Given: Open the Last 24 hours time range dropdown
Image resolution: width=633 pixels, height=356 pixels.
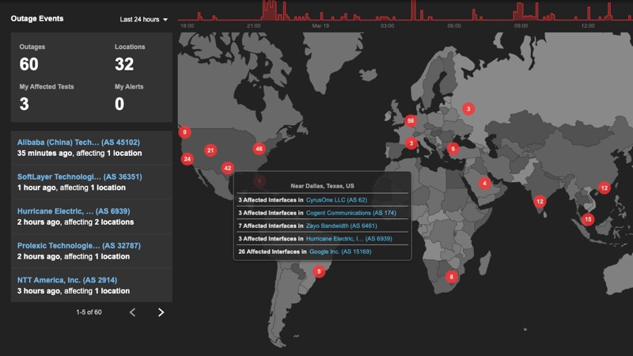Looking at the screenshot, I should [143, 19].
